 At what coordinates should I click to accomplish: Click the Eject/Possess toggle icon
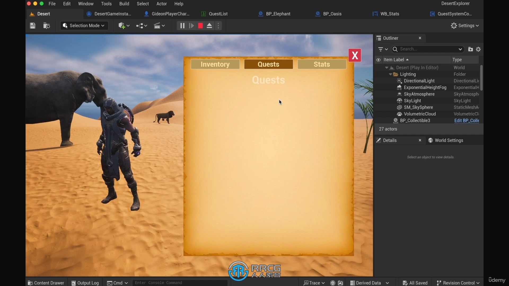click(209, 25)
